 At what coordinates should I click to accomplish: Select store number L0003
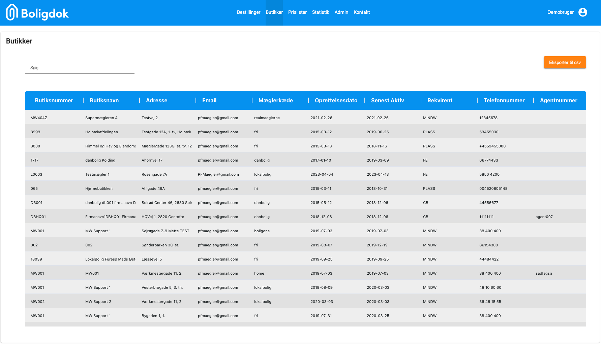pos(36,174)
